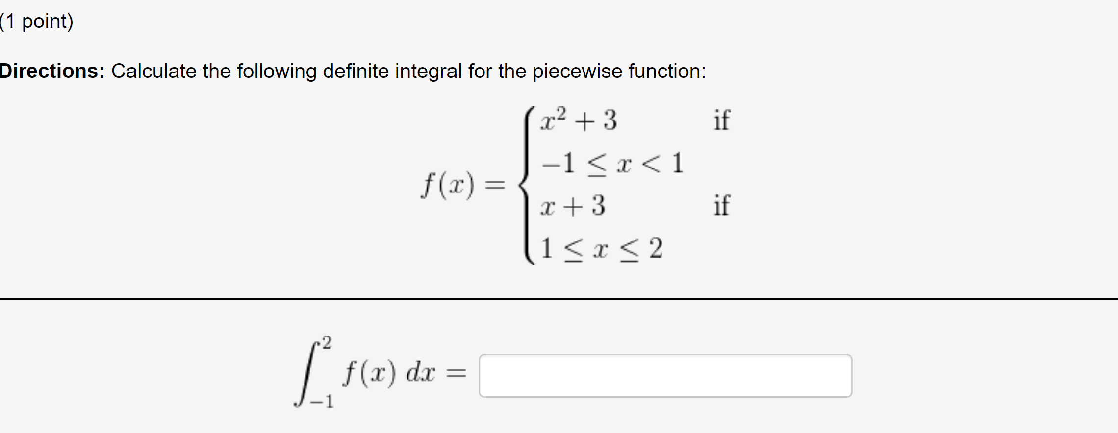Click the expression x + 3
Image resolution: width=1118 pixels, height=433 pixels.
(x=571, y=206)
